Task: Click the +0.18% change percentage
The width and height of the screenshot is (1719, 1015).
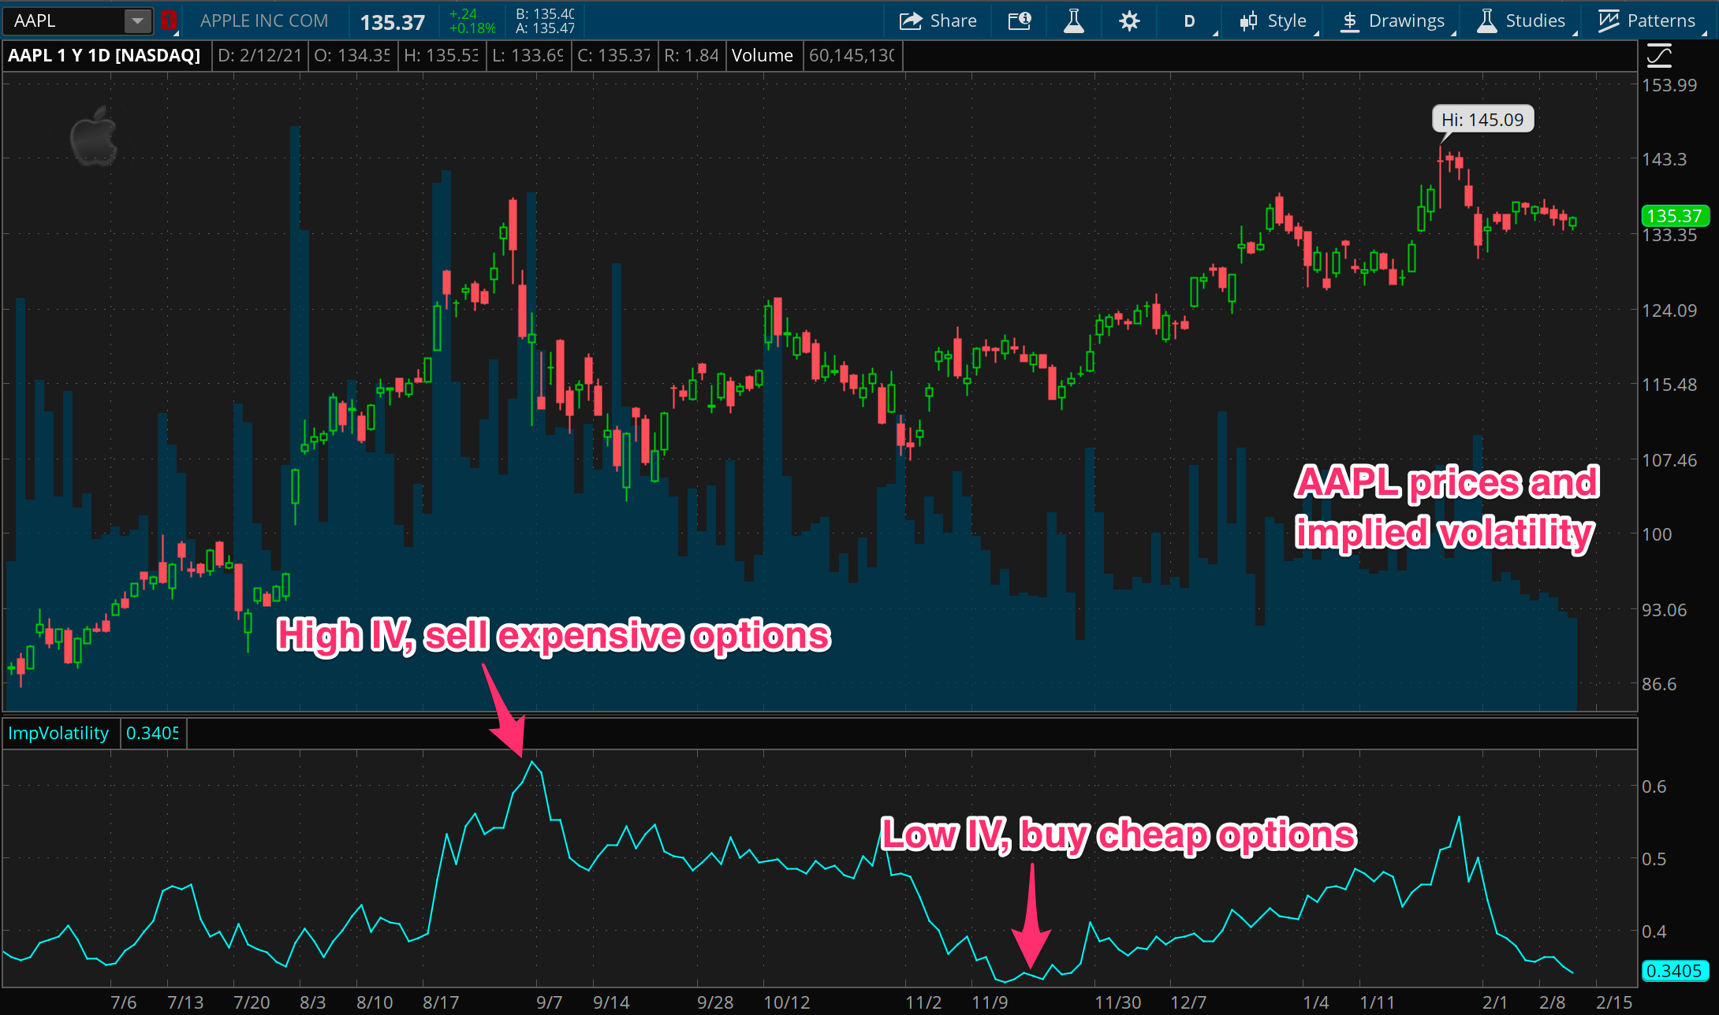Action: [472, 28]
